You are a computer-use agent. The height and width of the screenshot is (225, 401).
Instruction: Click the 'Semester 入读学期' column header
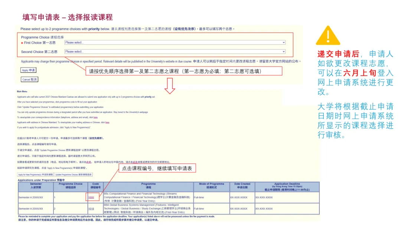coord(36,187)
